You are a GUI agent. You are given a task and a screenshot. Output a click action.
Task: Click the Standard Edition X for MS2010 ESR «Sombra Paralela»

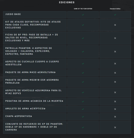[x=115, y=82]
